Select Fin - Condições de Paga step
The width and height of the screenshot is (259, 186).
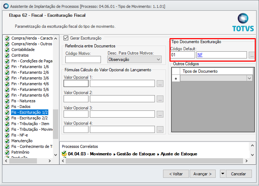(32, 61)
